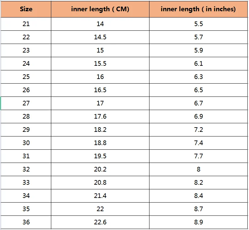249x230 pixels.
Task: Select the cell containing 5.9 inches
Action: tap(198, 50)
